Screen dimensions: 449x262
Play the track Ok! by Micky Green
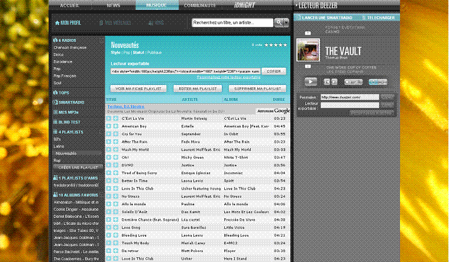coord(109,157)
